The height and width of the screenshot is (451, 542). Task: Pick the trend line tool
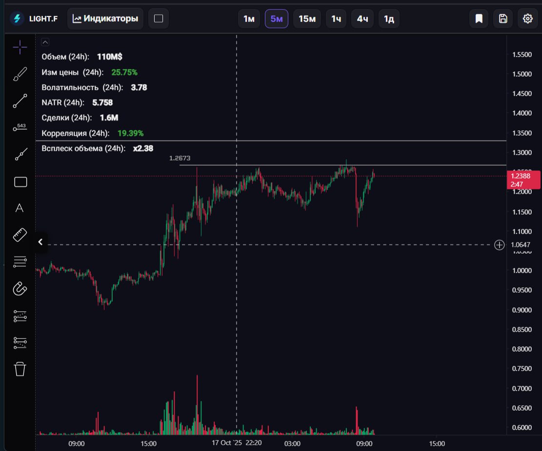click(20, 101)
